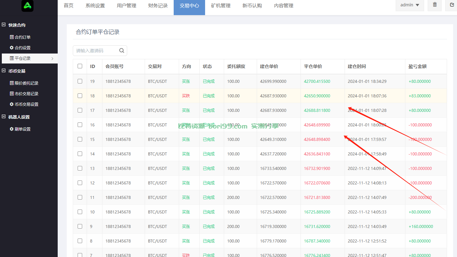Click the gear icon beside 币币交易设置

12,104
